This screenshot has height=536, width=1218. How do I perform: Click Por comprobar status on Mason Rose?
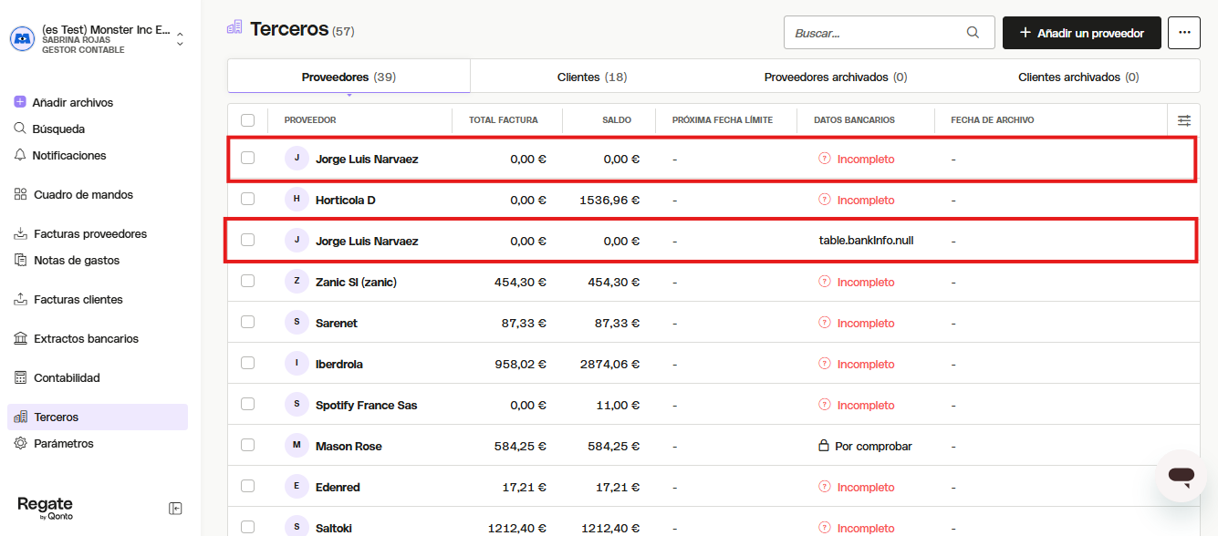pos(865,446)
